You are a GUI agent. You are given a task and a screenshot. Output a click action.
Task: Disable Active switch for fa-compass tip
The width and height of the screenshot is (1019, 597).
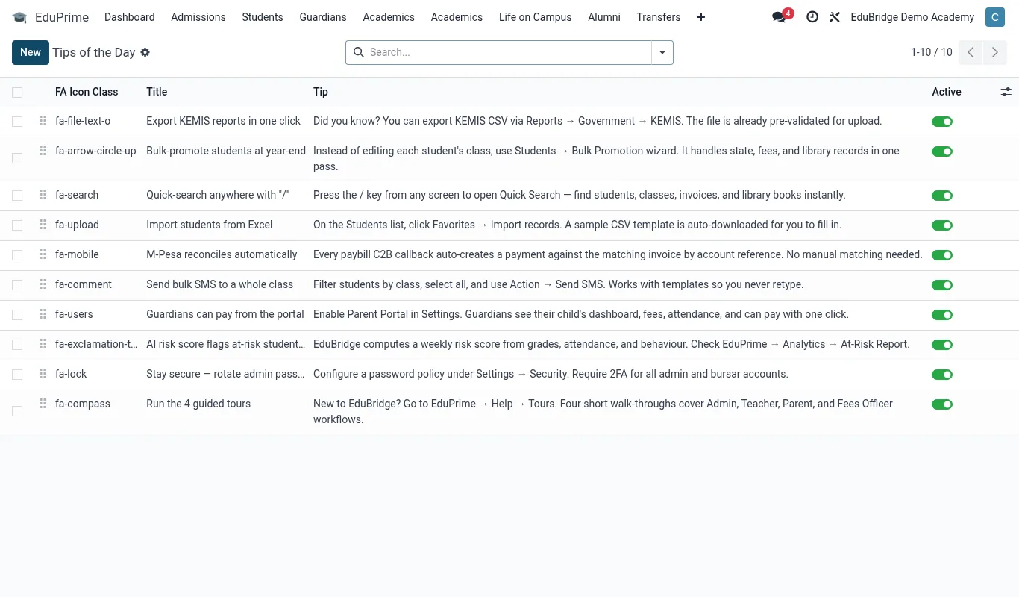[x=942, y=404]
